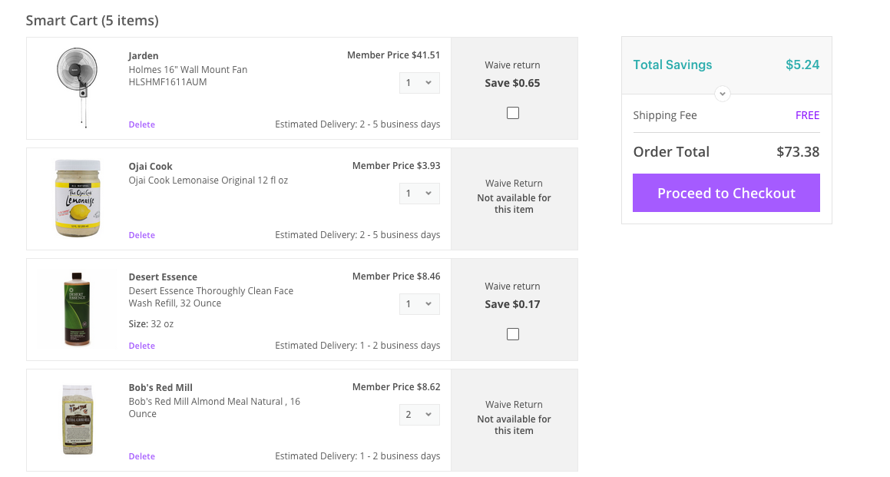890x477 pixels.
Task: Click the Total Savings label
Action: (x=672, y=65)
